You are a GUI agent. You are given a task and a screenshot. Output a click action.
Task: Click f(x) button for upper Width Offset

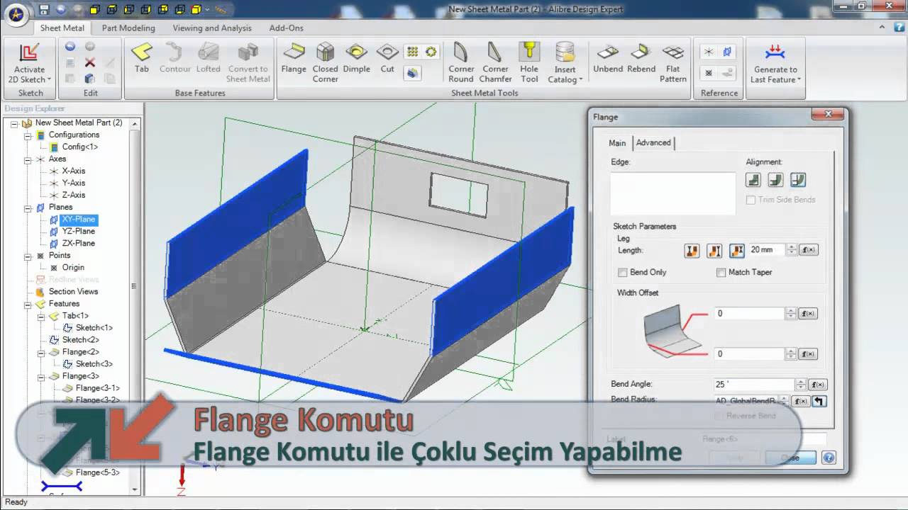(809, 313)
